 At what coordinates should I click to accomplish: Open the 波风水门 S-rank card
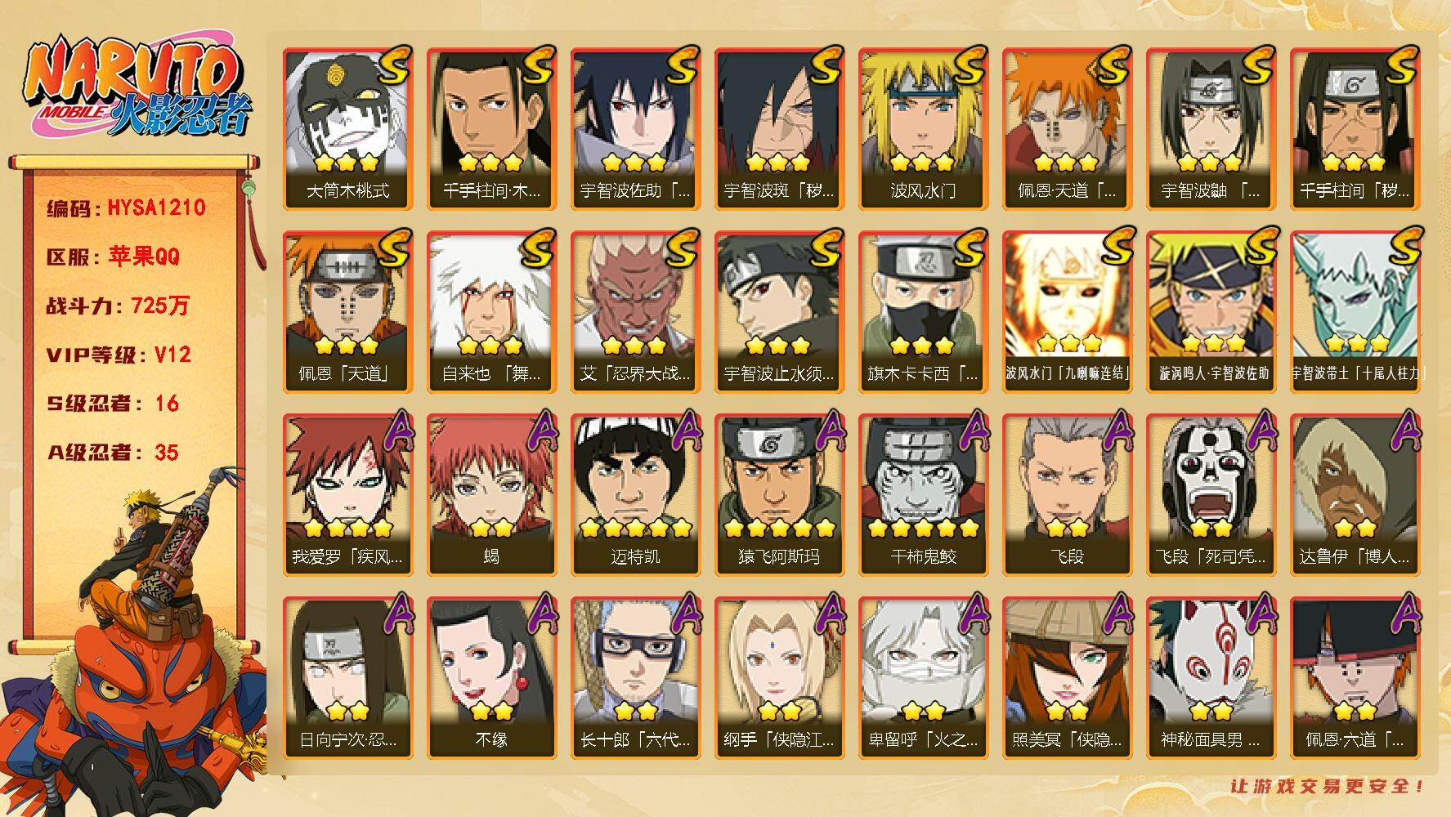[923, 129]
